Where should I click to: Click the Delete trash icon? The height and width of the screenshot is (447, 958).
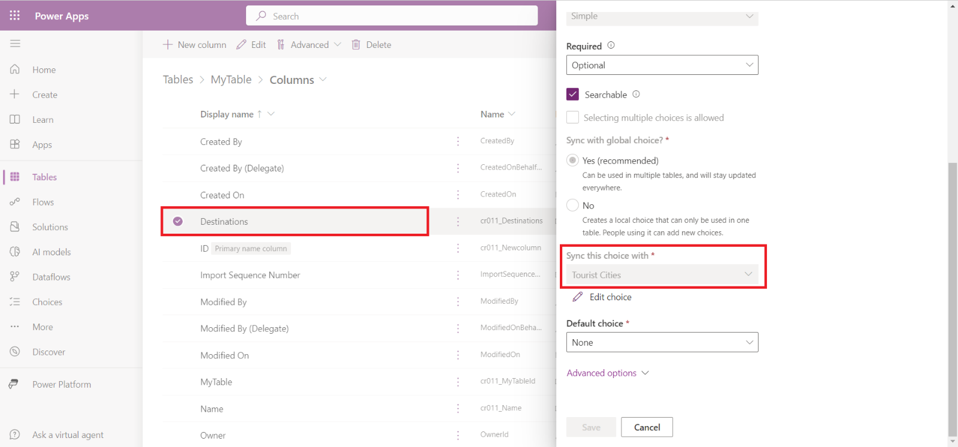point(356,45)
